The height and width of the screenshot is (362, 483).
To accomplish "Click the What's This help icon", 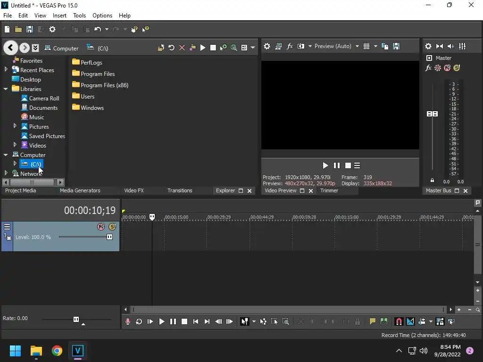I will pos(145,29).
